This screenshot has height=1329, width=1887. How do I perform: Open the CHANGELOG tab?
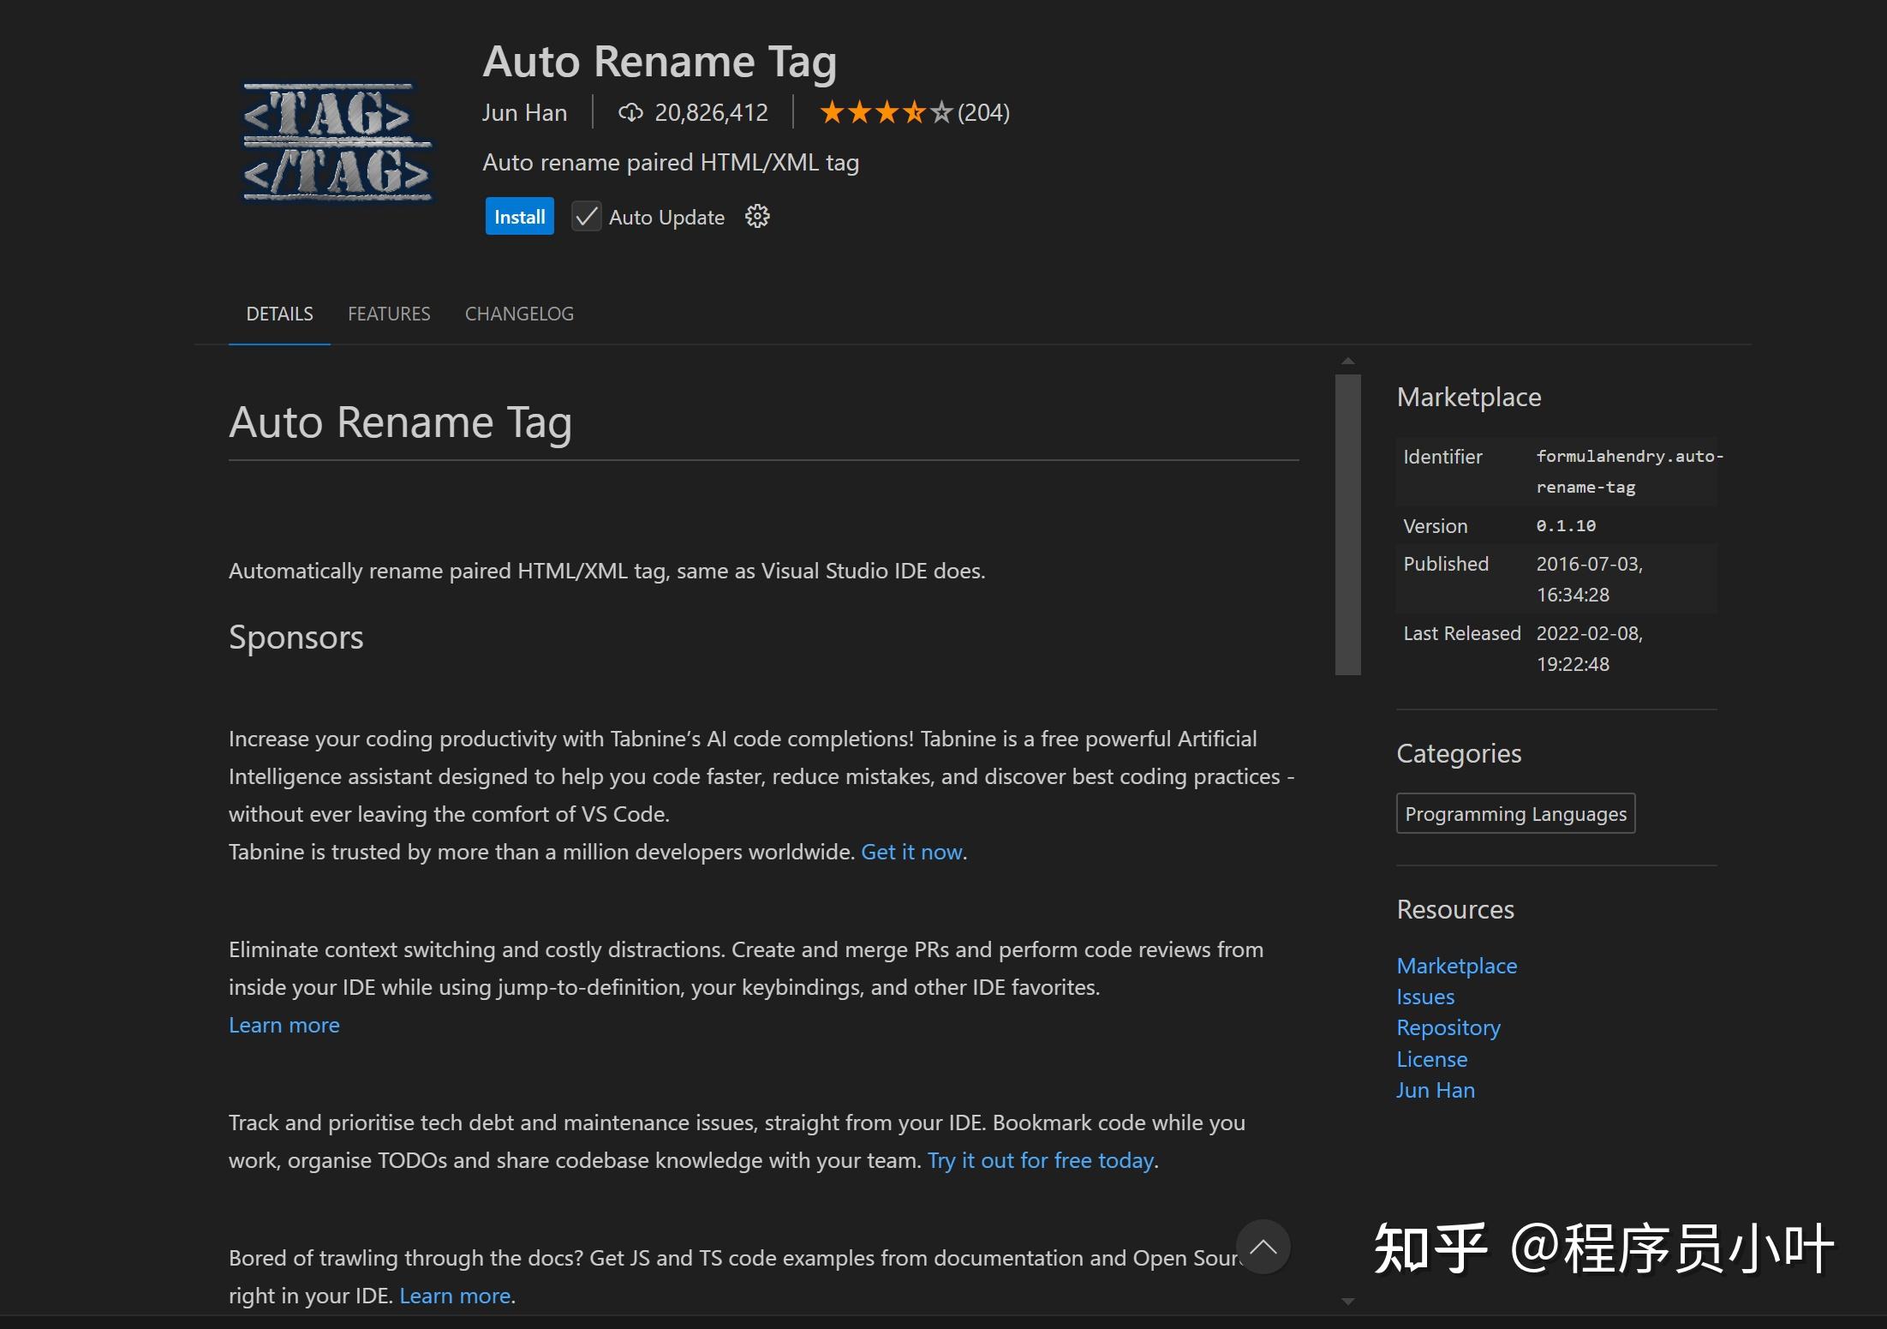click(519, 314)
